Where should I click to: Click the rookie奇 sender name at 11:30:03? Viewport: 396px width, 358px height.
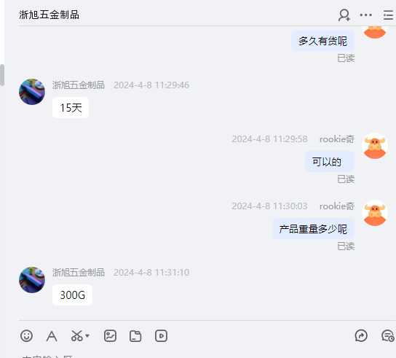(x=337, y=206)
